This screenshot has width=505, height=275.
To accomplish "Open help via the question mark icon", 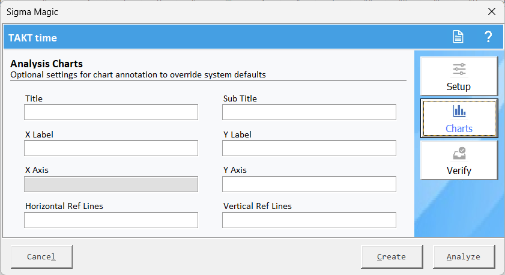I will pos(488,37).
